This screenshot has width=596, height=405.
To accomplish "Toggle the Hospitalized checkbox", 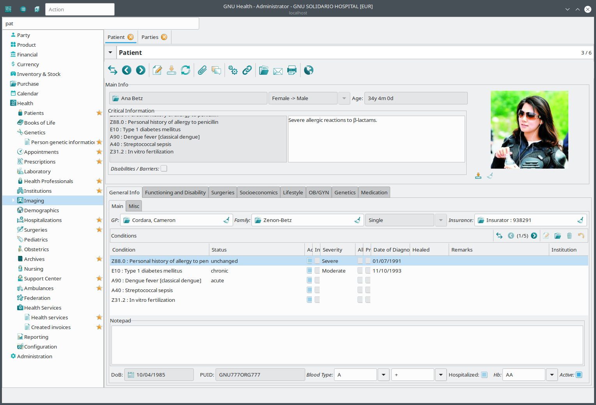I will (x=484, y=375).
